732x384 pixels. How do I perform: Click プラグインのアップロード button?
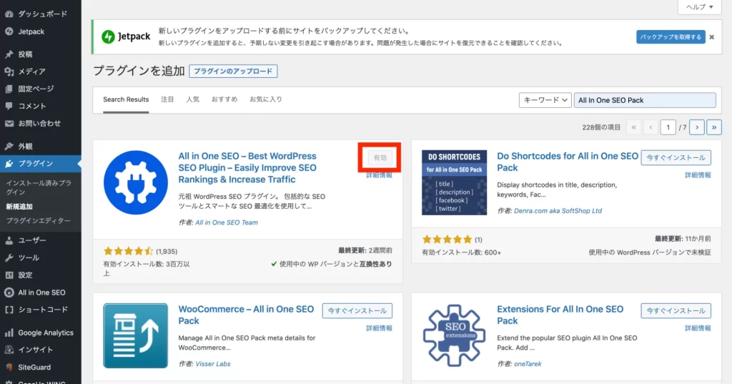pos(233,71)
